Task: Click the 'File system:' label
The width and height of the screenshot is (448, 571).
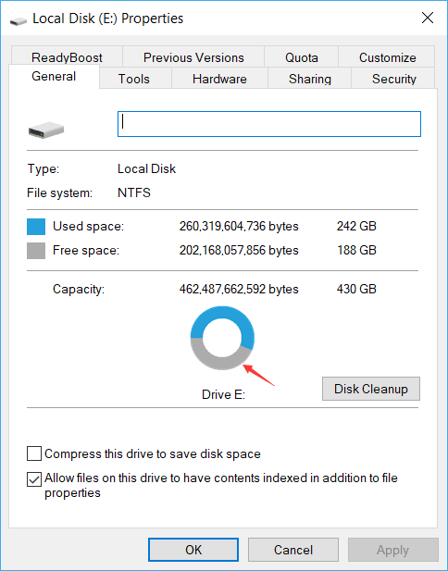Action: (59, 192)
